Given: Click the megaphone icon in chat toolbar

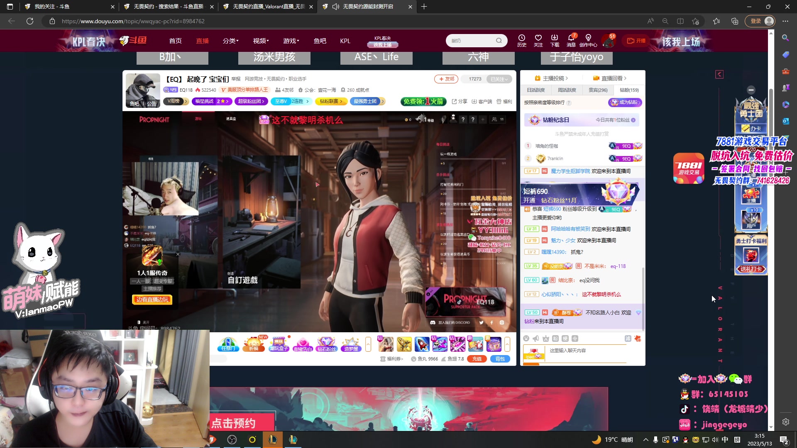Looking at the screenshot, I should coord(536,338).
